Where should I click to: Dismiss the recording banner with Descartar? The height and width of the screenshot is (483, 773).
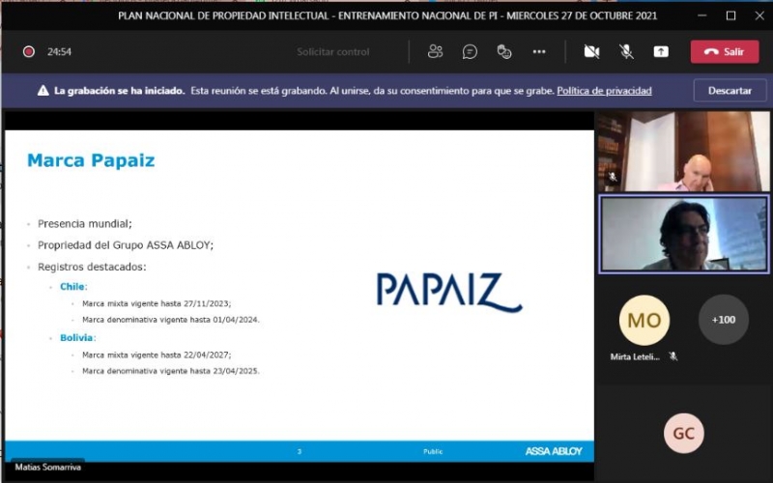coord(730,91)
